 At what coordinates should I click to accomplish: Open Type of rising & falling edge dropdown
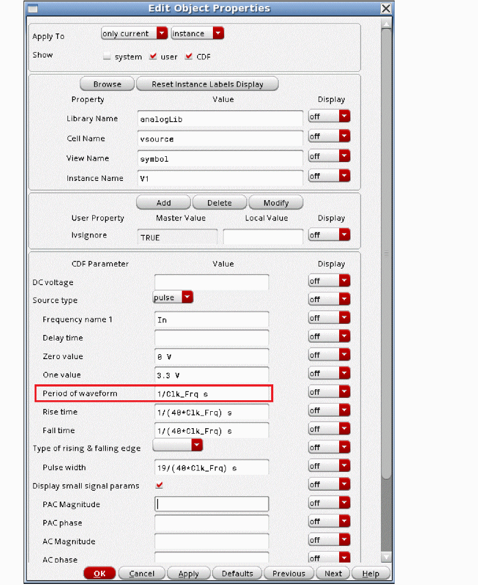tap(178, 445)
